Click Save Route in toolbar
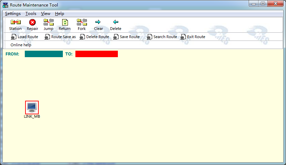This screenshot has width=286, height=165. (126, 37)
